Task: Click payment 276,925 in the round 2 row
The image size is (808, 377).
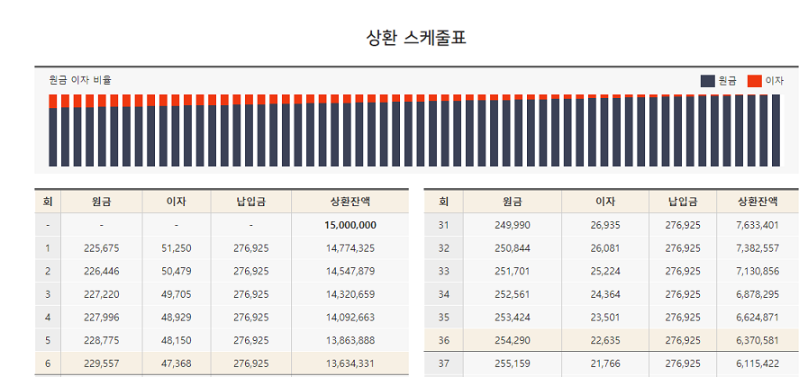Action: (251, 271)
